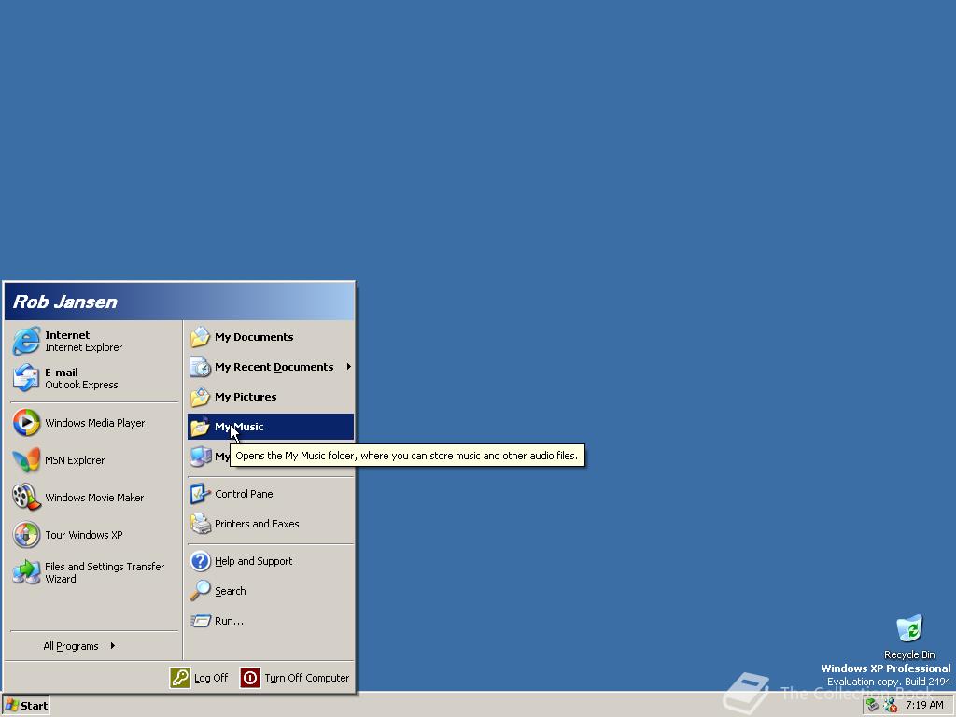Open Files and Settings Transfer Wizard icon

[26, 572]
